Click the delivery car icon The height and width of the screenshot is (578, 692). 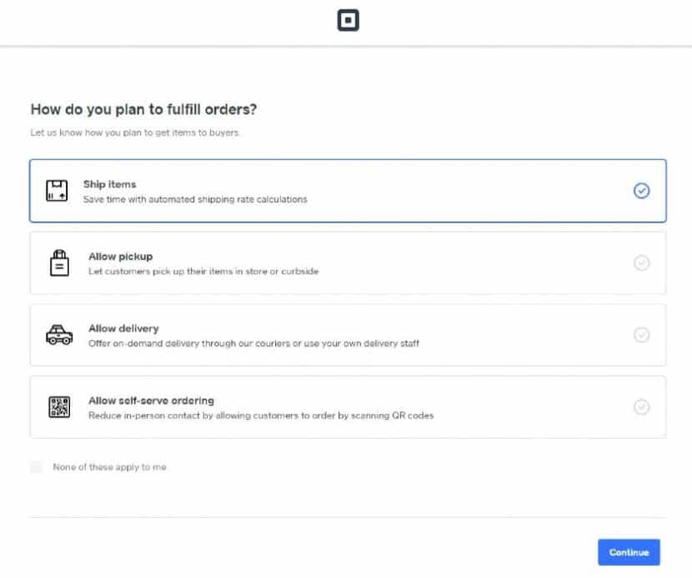click(58, 335)
